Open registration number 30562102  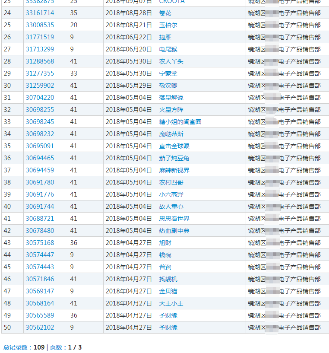point(40,328)
